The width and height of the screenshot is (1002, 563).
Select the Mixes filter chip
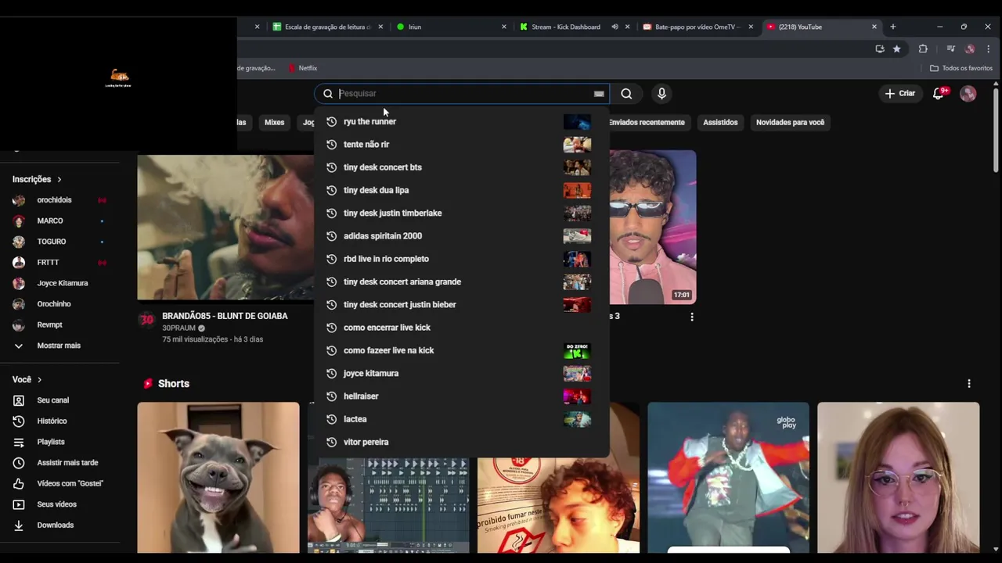coord(274,122)
